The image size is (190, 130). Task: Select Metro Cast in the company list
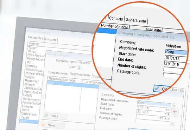click(32, 81)
